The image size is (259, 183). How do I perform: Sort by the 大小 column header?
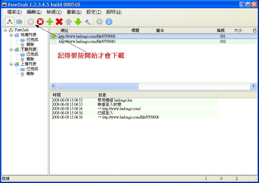(235, 30)
